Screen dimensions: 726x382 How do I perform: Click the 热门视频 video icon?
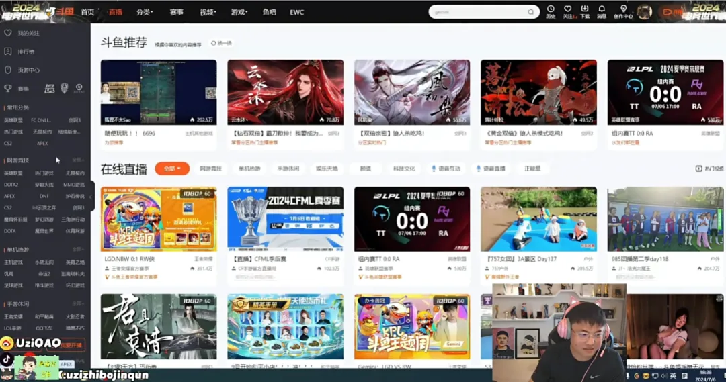click(x=698, y=169)
